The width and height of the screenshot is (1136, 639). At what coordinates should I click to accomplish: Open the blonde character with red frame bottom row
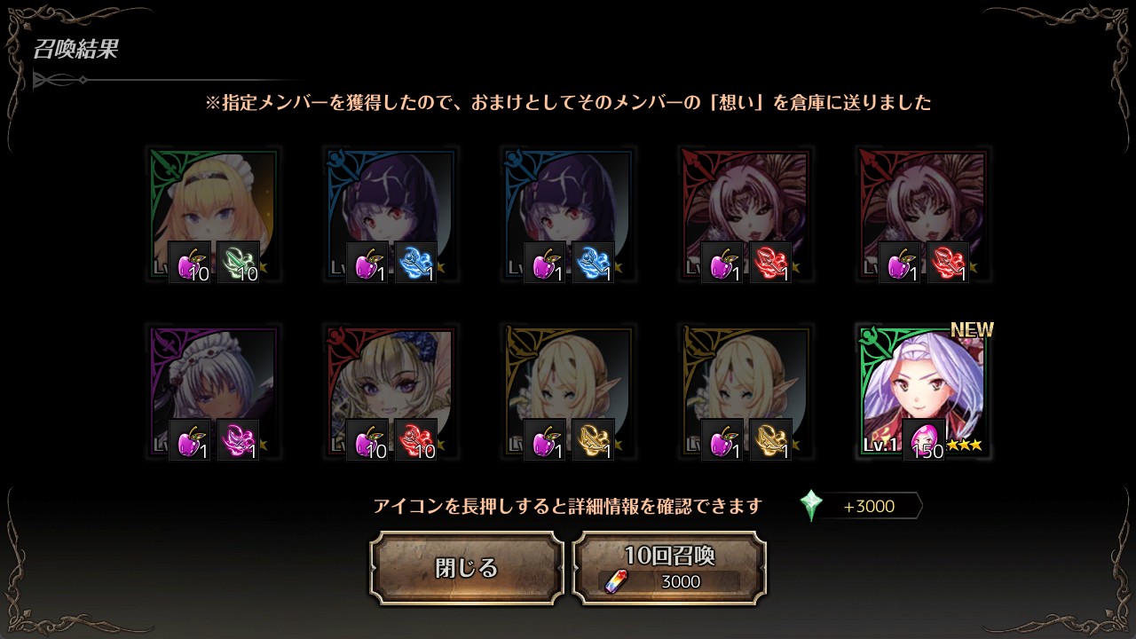coord(390,391)
